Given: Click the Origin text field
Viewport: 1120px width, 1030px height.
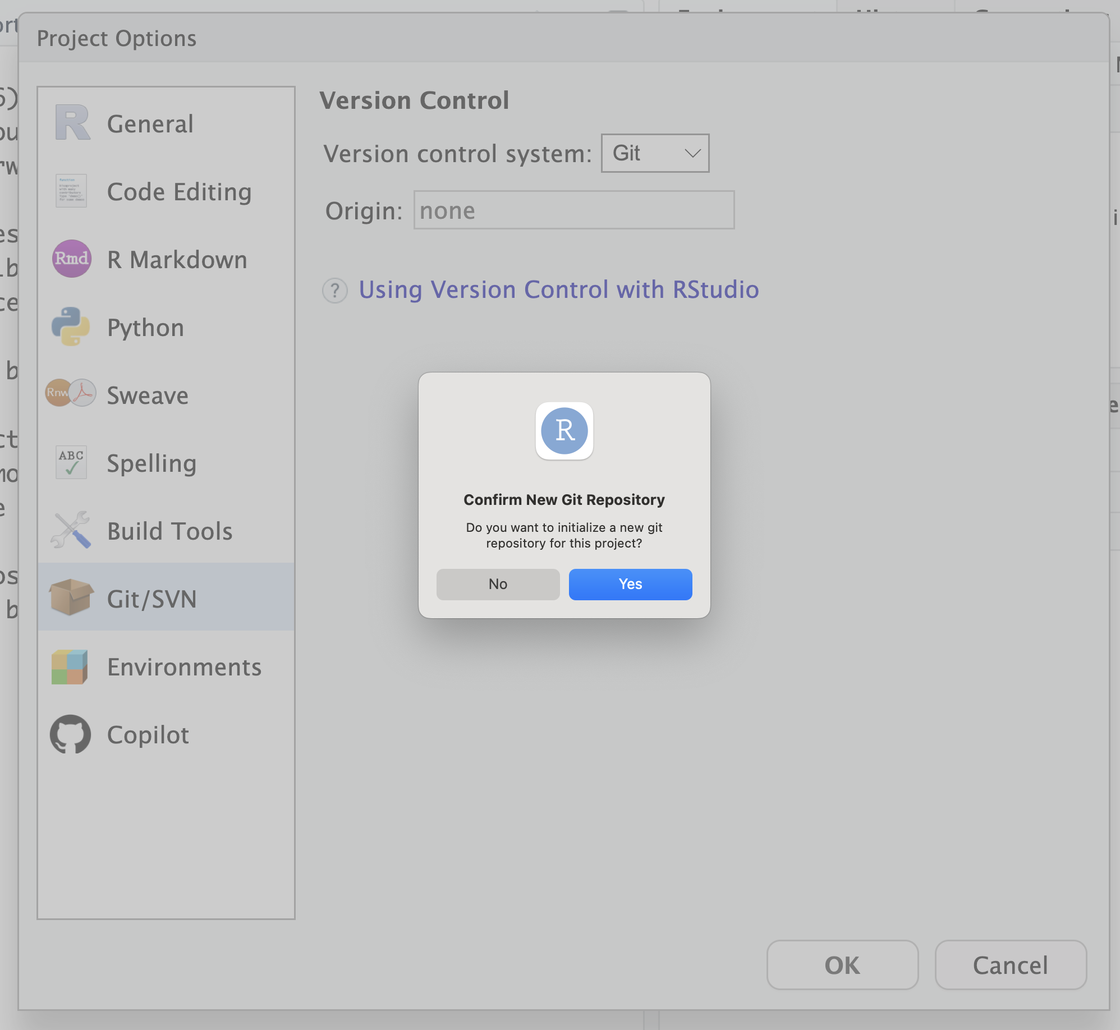Looking at the screenshot, I should [x=574, y=210].
